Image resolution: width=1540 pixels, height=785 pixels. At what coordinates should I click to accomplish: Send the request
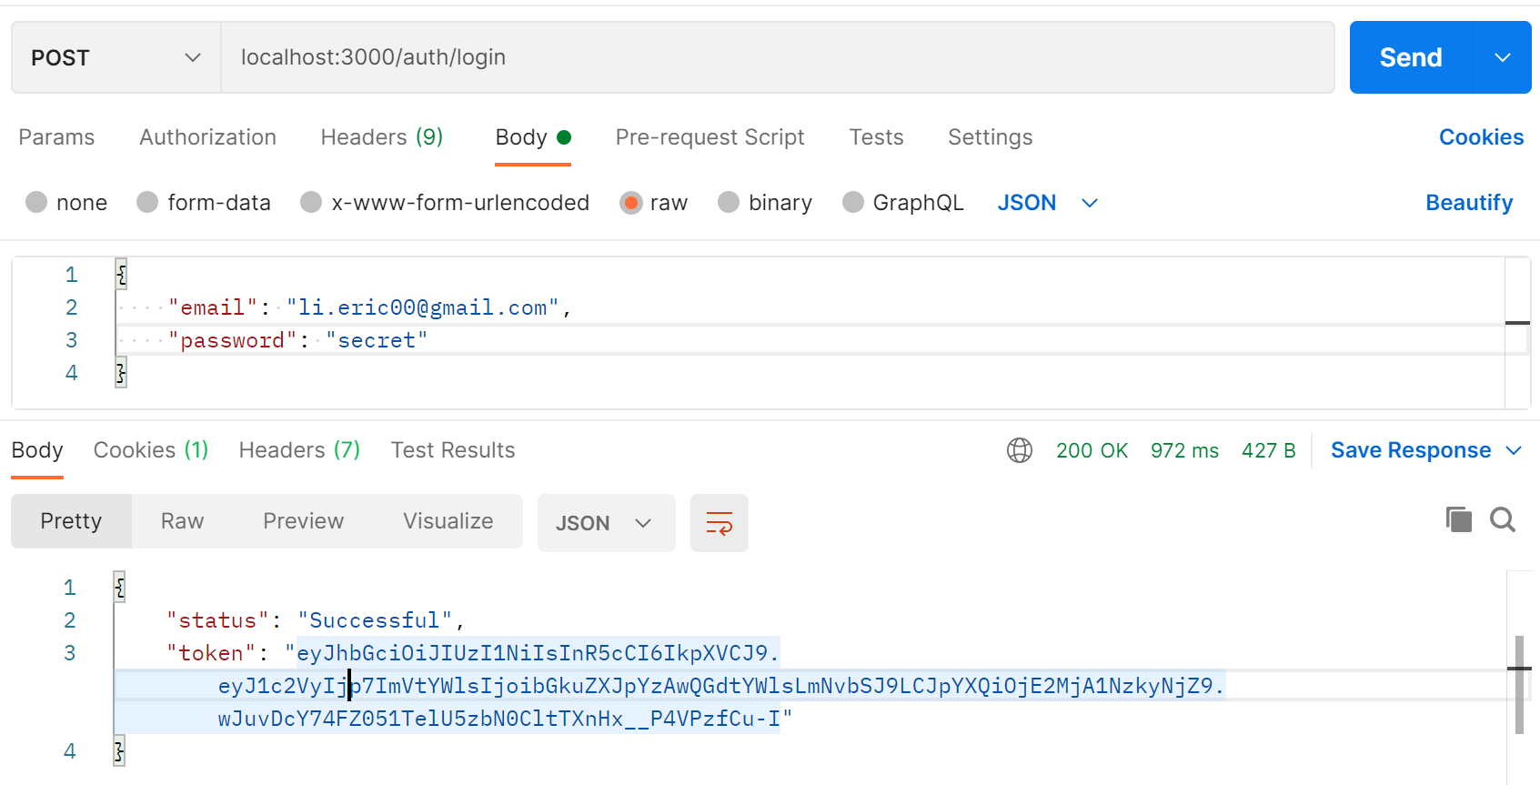[1411, 57]
